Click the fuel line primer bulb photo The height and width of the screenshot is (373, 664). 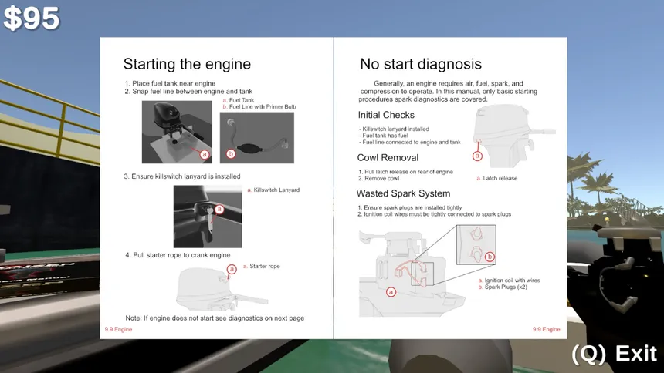(x=256, y=138)
